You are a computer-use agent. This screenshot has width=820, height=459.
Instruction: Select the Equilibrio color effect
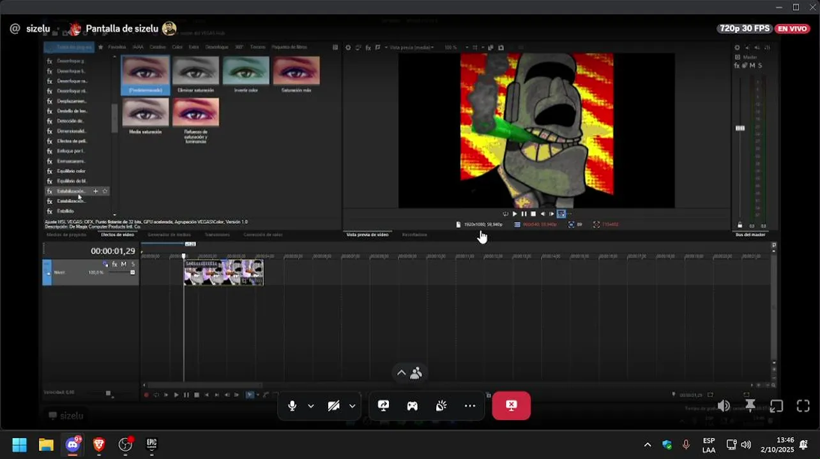click(x=71, y=171)
